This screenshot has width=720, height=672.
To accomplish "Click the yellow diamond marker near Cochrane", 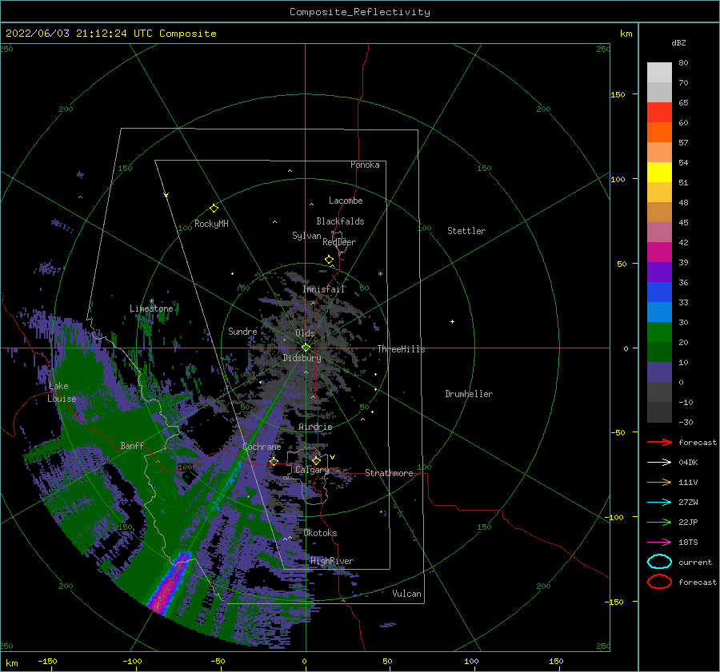I will [x=274, y=462].
